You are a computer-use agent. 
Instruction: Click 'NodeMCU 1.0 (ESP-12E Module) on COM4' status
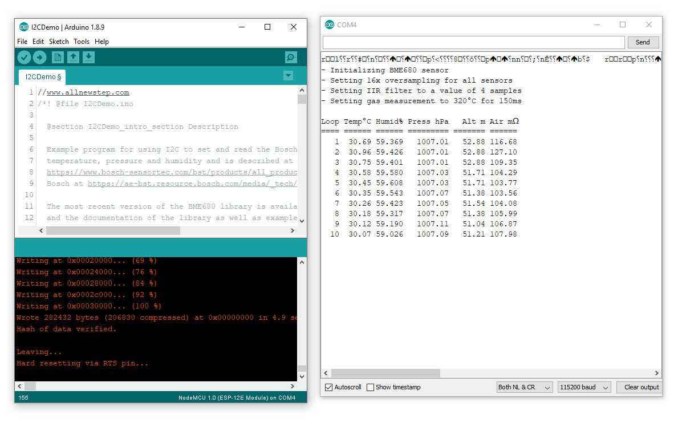pos(237,397)
